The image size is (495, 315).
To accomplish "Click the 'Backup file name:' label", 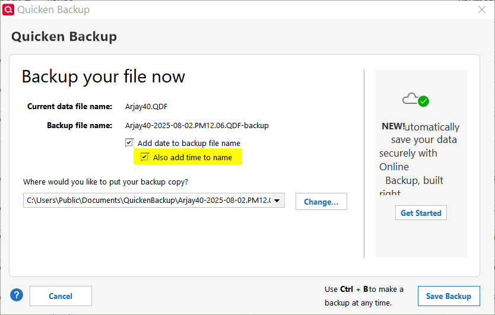I will point(80,126).
